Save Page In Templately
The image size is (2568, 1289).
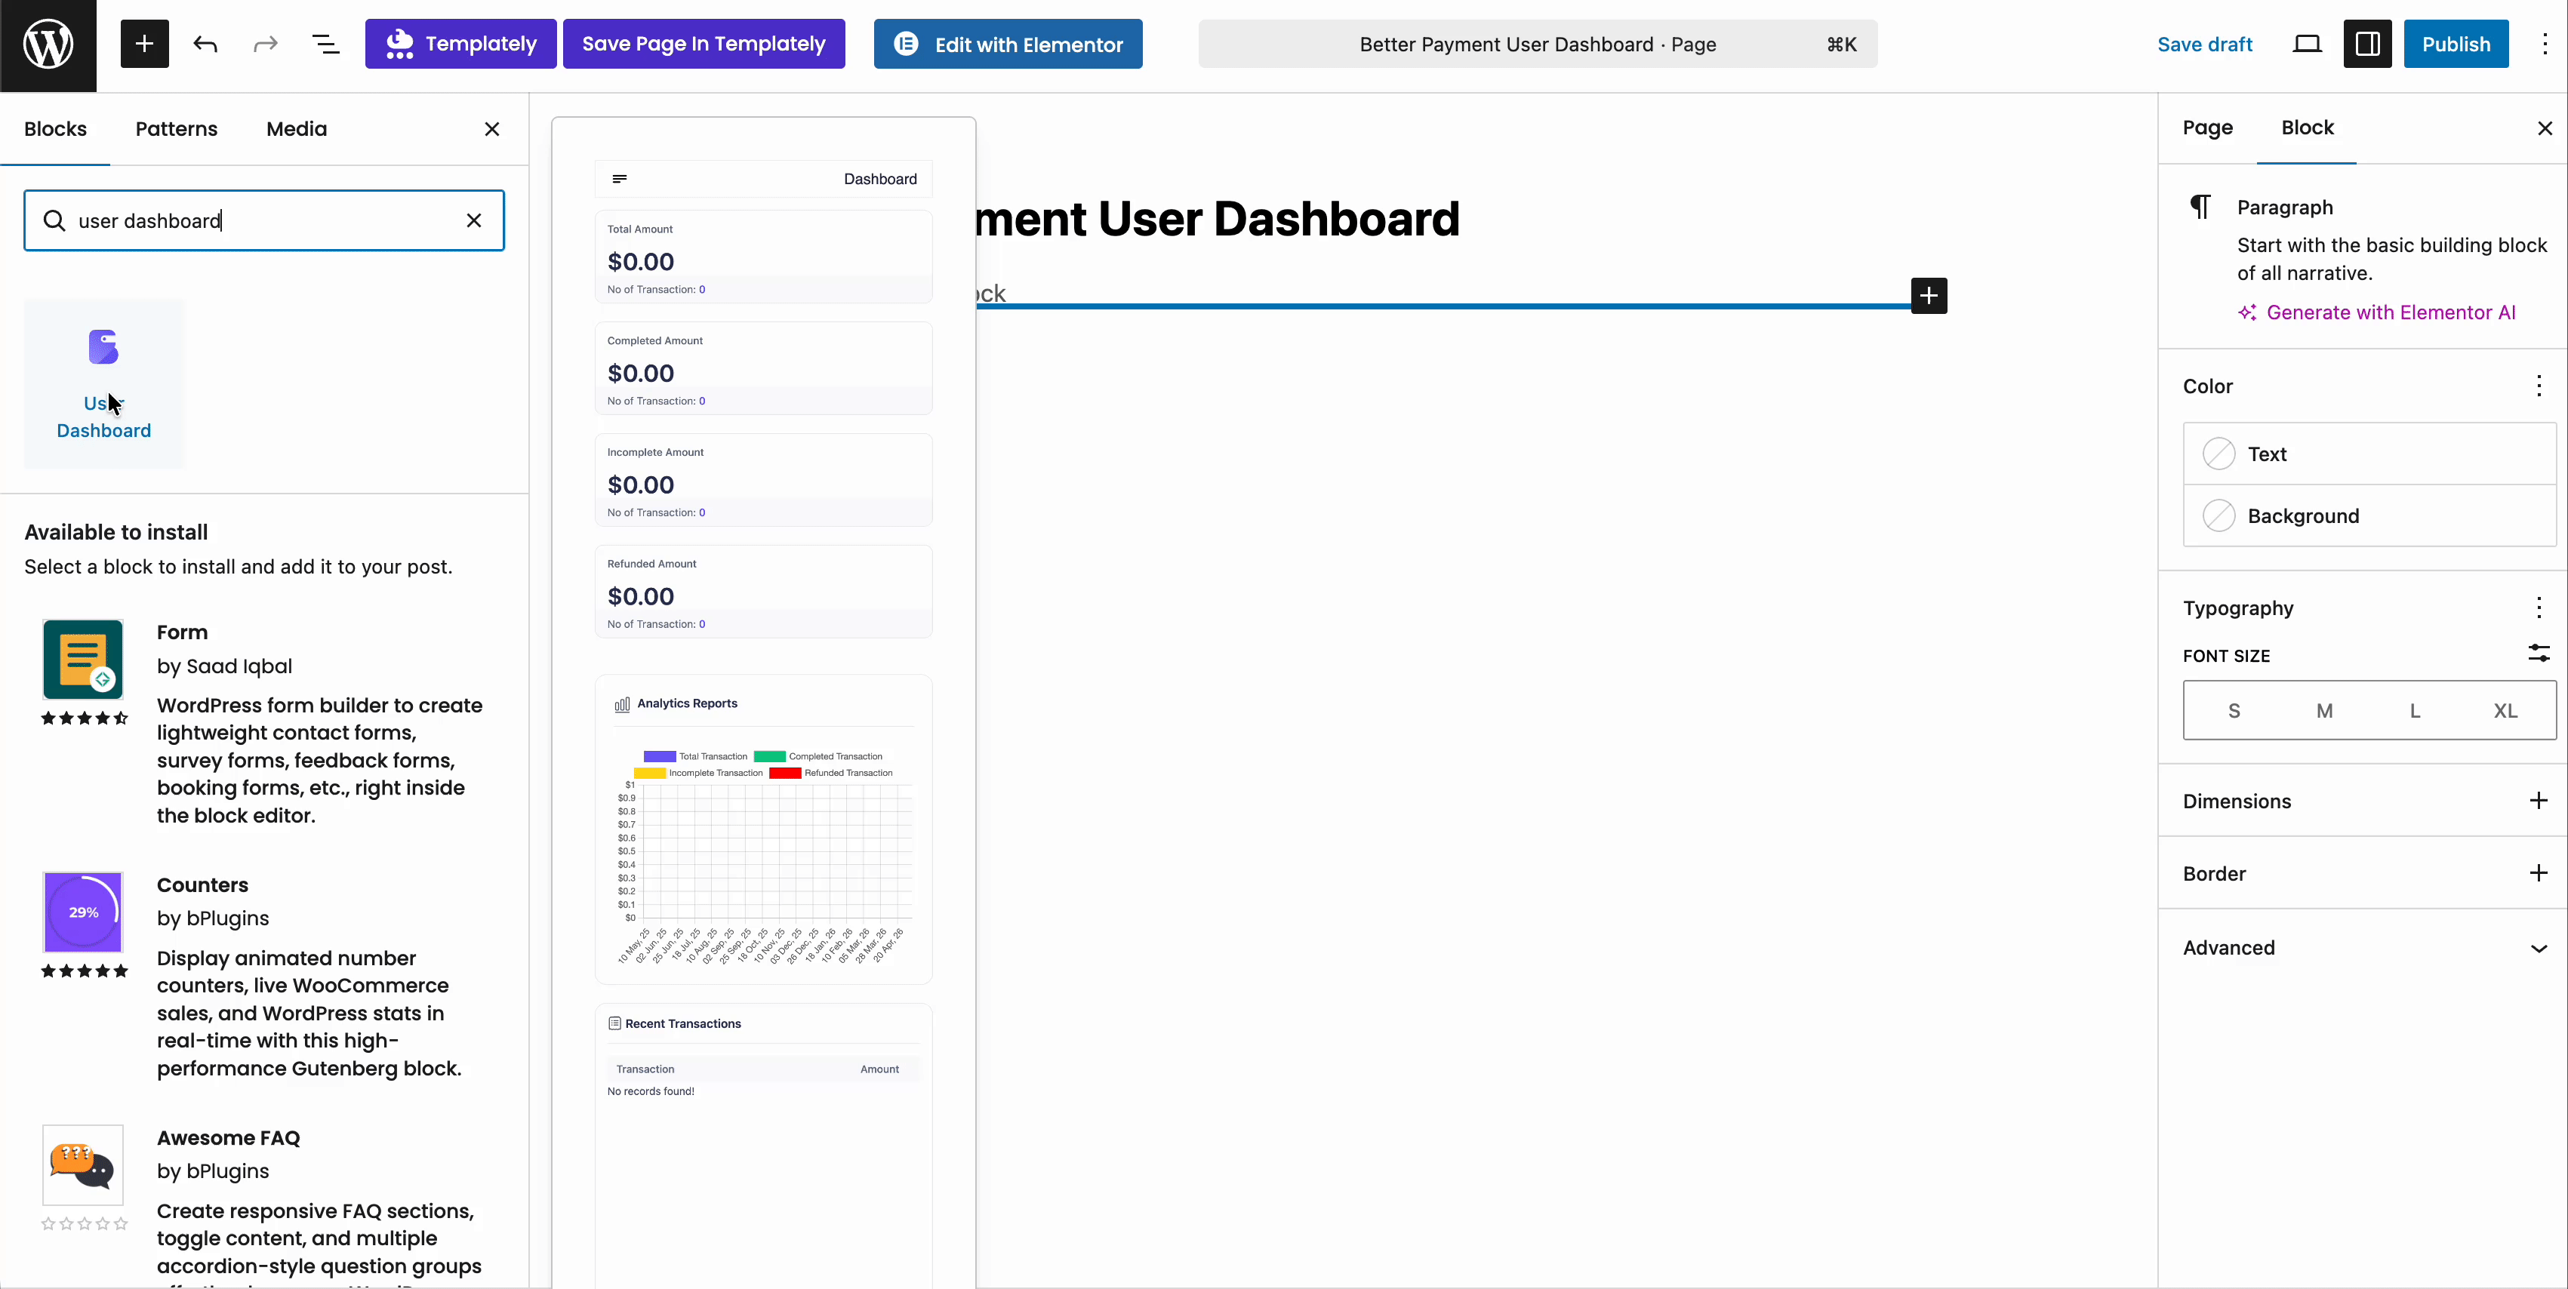click(x=704, y=44)
